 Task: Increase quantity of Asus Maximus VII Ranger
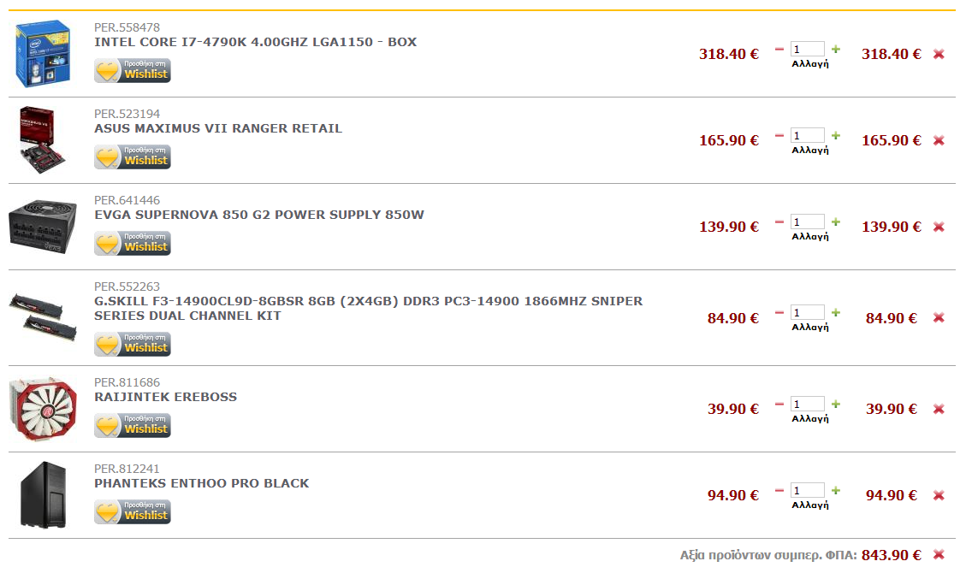click(836, 135)
